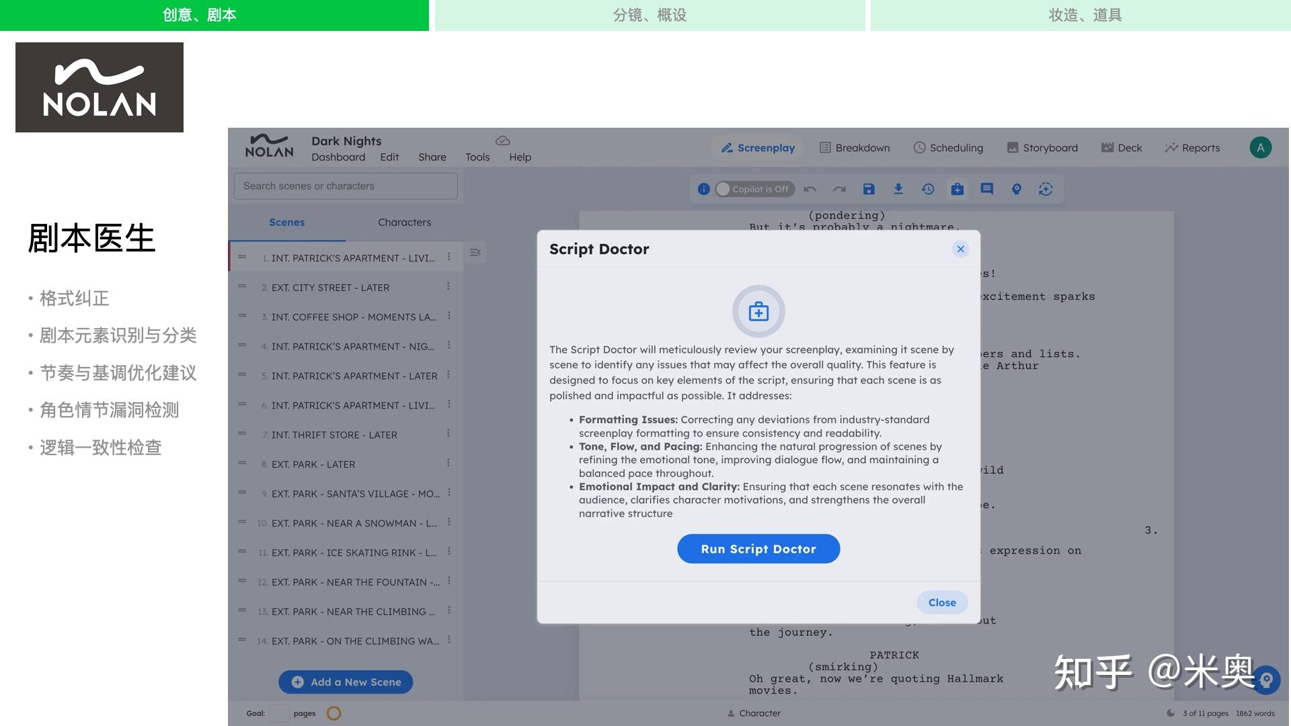Select scene 12 NEAR THE FOUNTAIN
1291x726 pixels.
coord(346,582)
